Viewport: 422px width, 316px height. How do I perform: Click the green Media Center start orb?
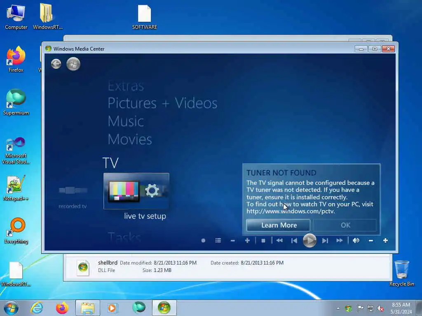tap(73, 64)
